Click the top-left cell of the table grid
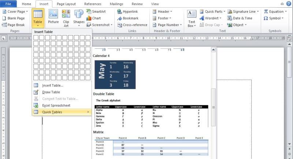Screen dimensions: 293x159 [x=36, y=37]
